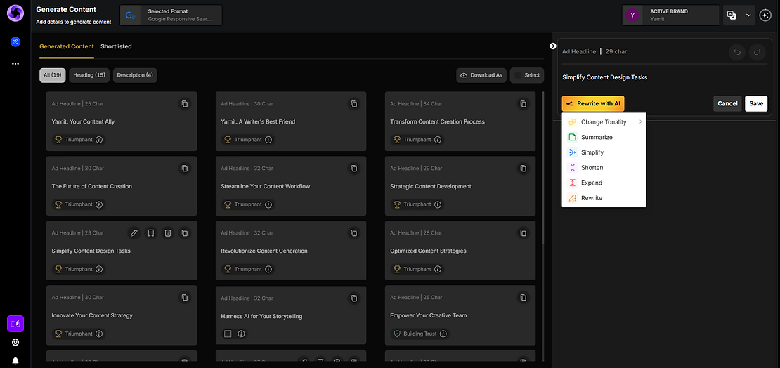This screenshot has height=368, width=780.
Task: Copy 'Optimized Content Strategies' headline
Action: pos(523,232)
